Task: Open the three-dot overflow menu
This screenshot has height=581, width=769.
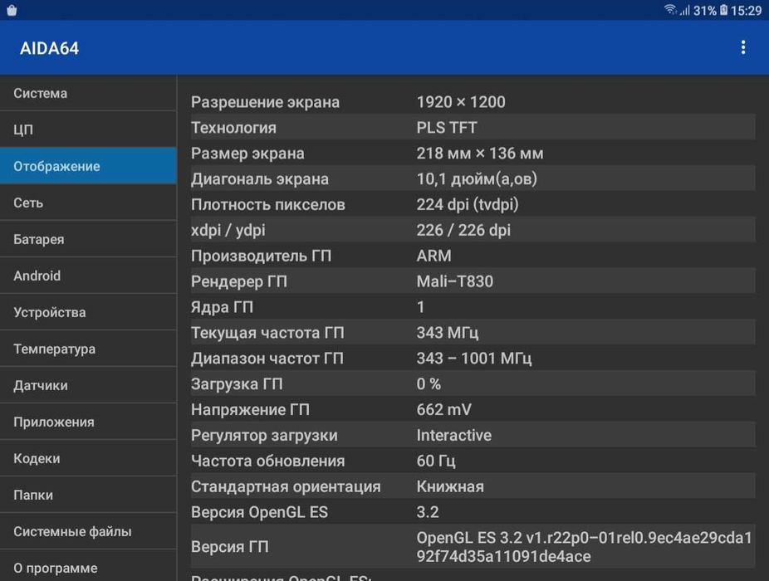Action: click(x=743, y=47)
